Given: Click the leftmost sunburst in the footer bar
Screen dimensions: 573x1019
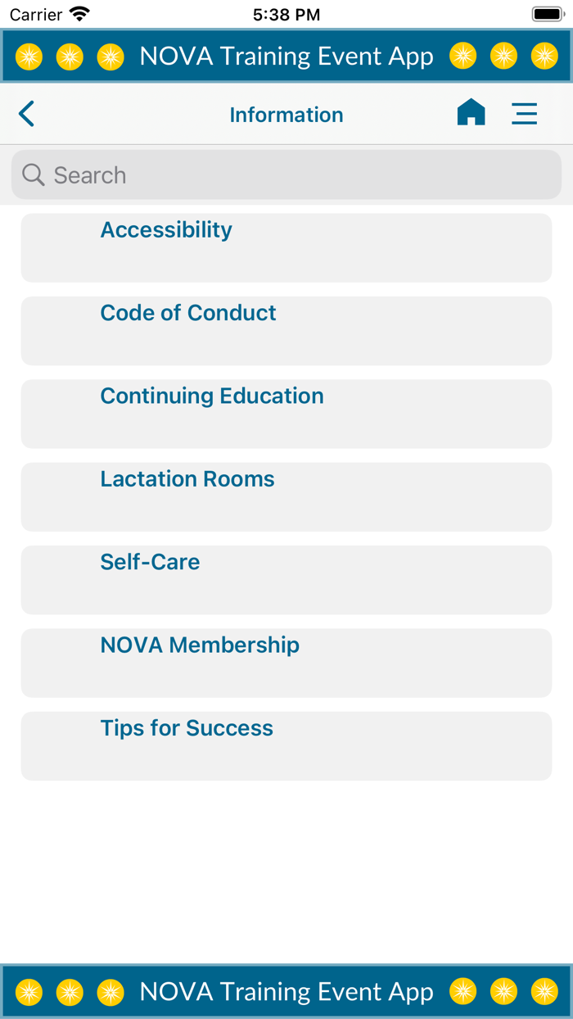Looking at the screenshot, I should coord(29,991).
